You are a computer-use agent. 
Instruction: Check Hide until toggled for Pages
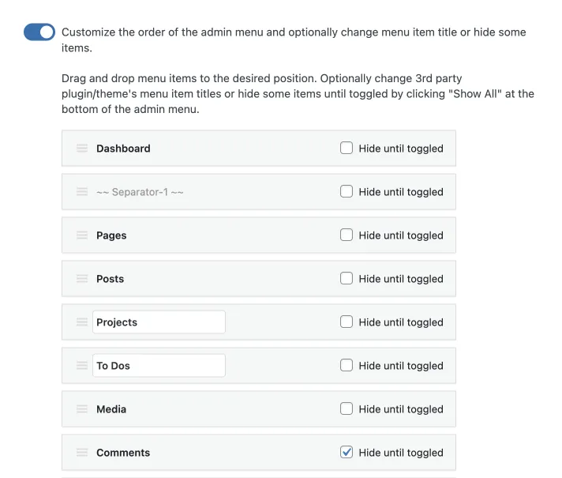click(347, 235)
